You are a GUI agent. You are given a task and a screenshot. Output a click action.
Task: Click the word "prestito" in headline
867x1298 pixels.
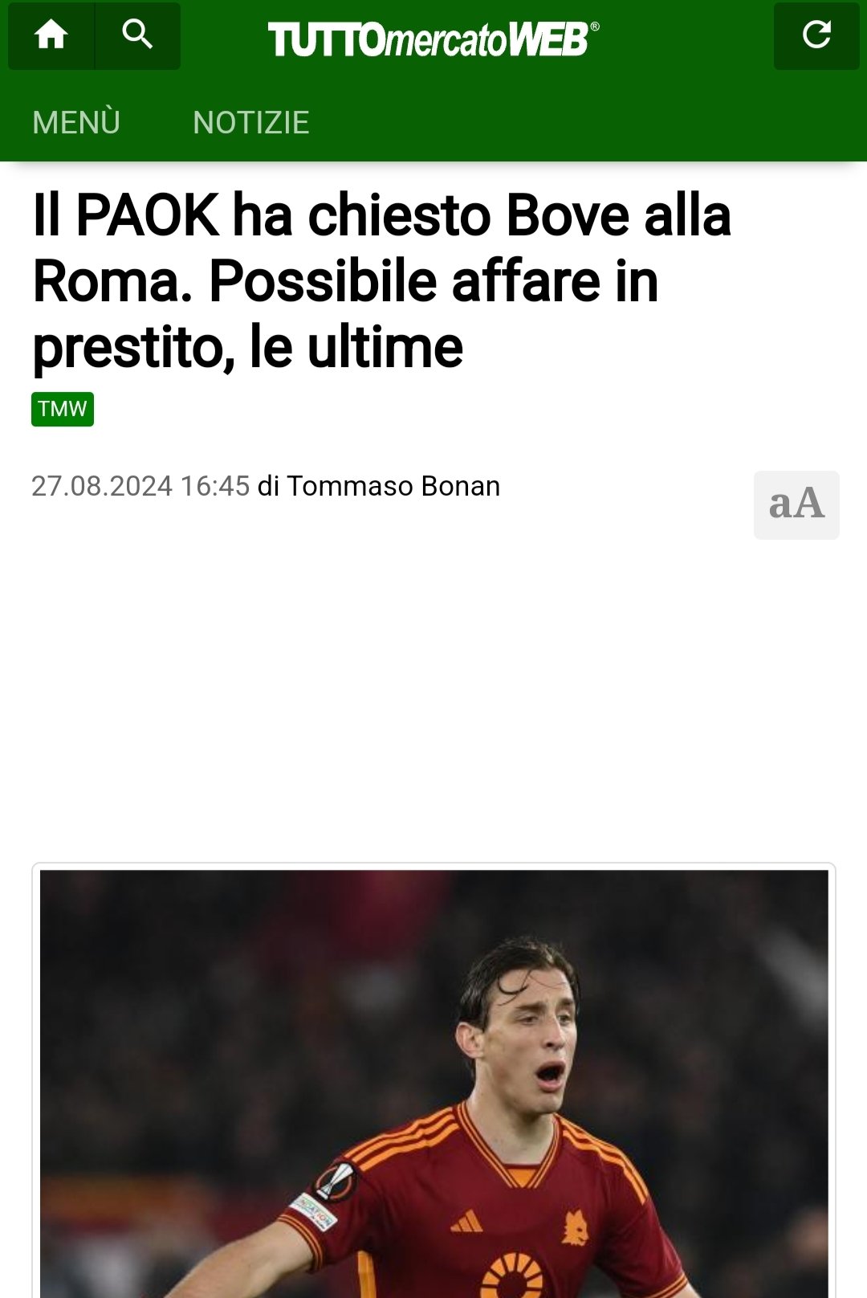pos(134,349)
